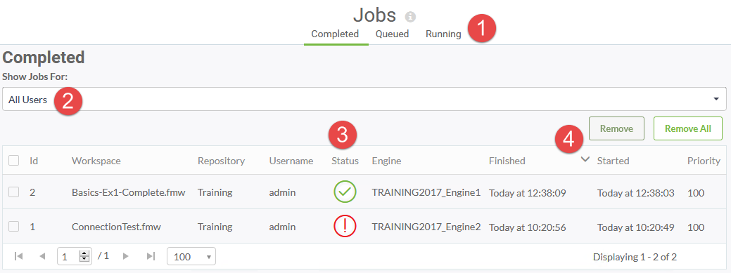Click finished time Today at 12:38:09

(x=527, y=192)
